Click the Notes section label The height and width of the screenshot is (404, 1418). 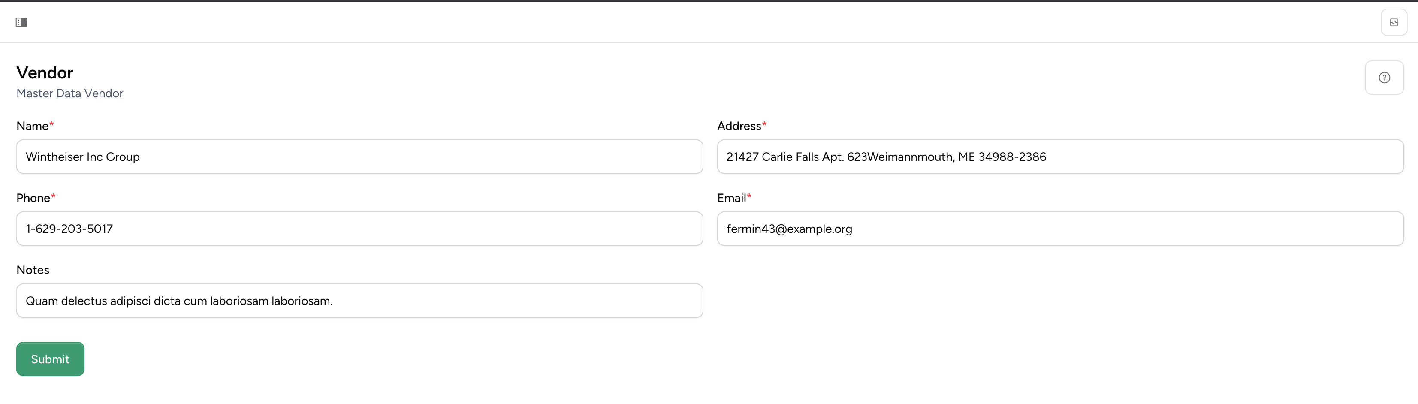click(33, 270)
